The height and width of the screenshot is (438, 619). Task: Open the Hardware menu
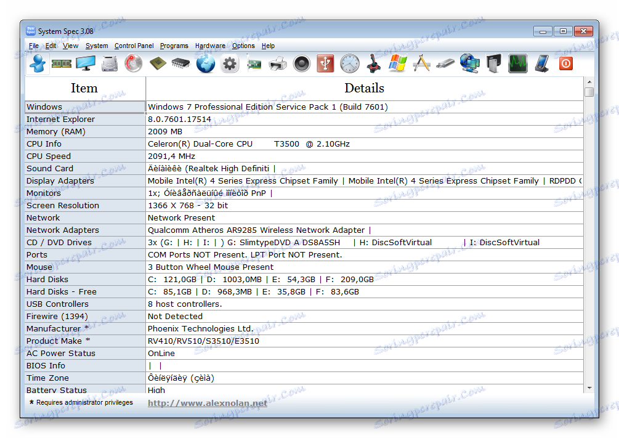click(x=210, y=46)
